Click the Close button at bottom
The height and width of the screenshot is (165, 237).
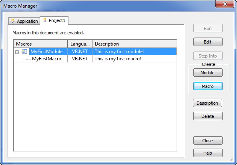click(x=208, y=141)
